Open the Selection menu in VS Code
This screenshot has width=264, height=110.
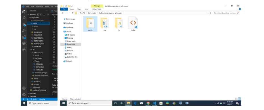point(39,6)
